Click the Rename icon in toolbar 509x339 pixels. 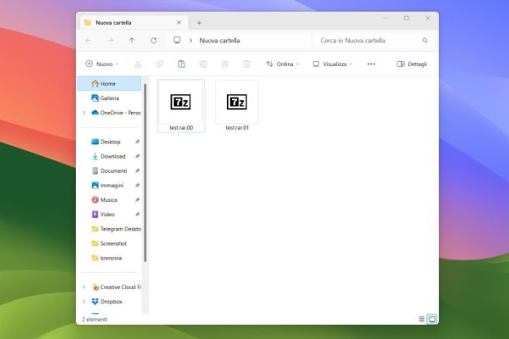coord(204,64)
